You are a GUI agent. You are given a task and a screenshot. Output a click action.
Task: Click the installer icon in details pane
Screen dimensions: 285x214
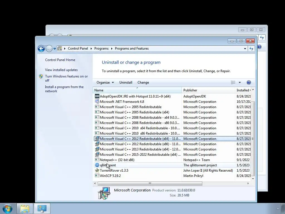point(104,193)
